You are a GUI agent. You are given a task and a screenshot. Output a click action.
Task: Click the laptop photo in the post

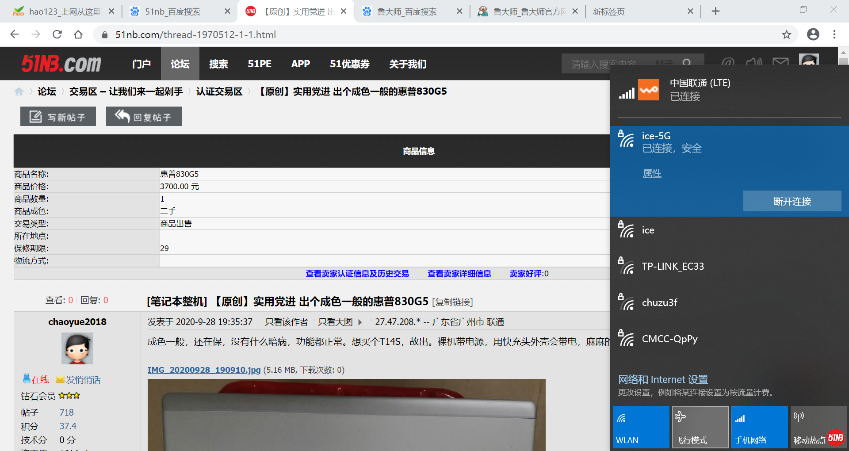pos(347,415)
